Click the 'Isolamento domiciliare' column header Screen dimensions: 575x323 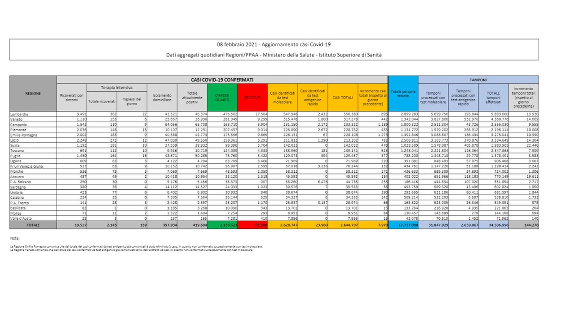pyautogui.click(x=162, y=97)
